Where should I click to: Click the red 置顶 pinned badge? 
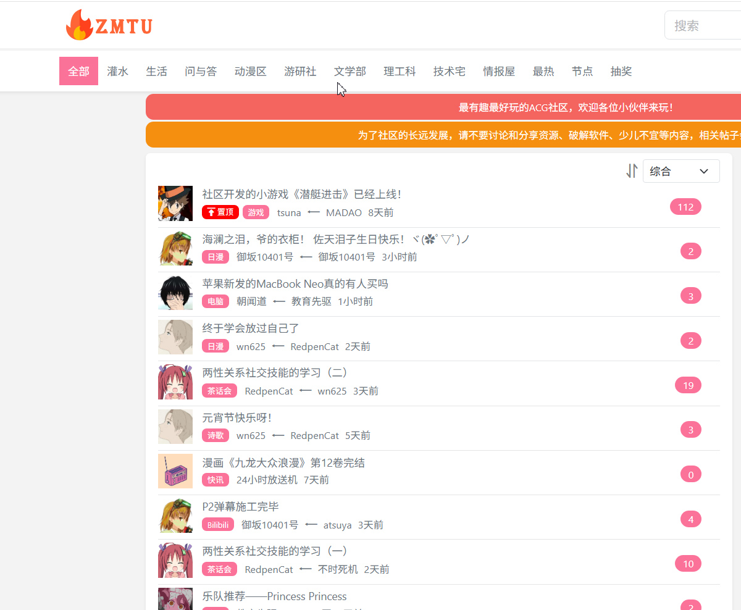220,212
